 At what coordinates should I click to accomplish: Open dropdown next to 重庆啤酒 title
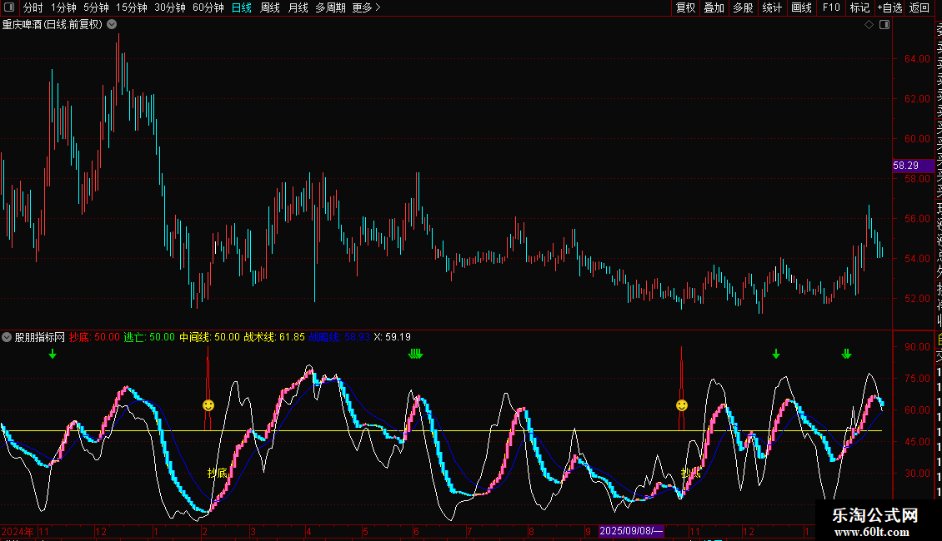110,25
